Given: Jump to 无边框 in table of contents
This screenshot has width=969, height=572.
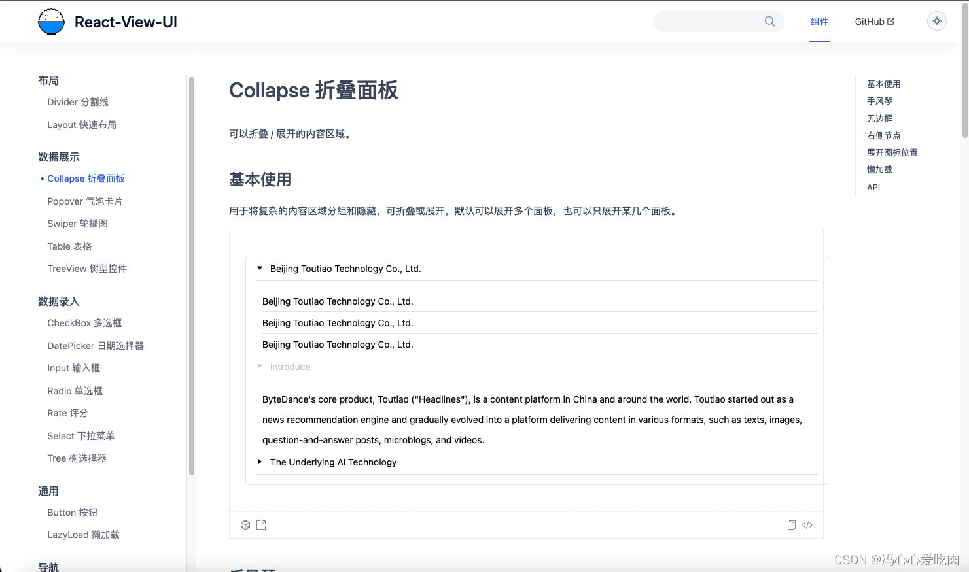Looking at the screenshot, I should point(879,118).
